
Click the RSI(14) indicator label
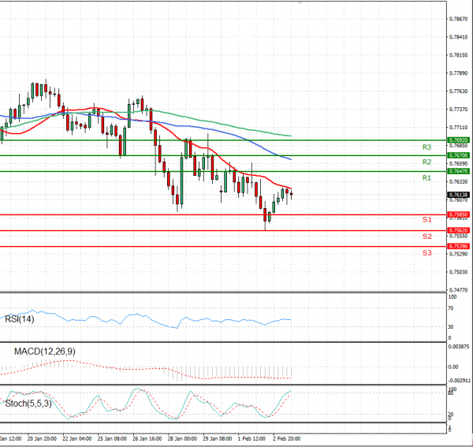[20, 319]
